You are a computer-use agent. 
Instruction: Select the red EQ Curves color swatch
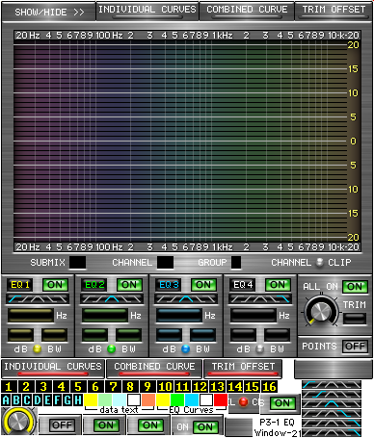(221, 399)
